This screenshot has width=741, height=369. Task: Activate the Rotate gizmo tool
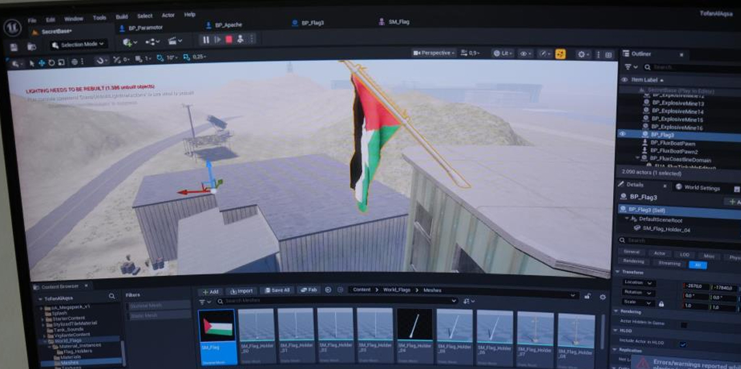[x=51, y=62]
